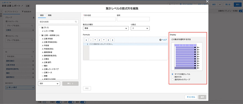Viewport: 243px width, 104px height.
Task: Insert the multiply asterisk operator
Action: pyautogui.click(x=95, y=40)
